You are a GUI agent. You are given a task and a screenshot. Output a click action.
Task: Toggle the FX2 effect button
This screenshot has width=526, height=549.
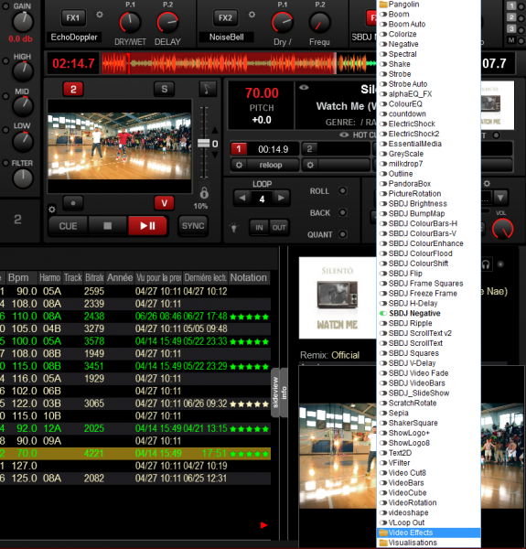tap(225, 18)
